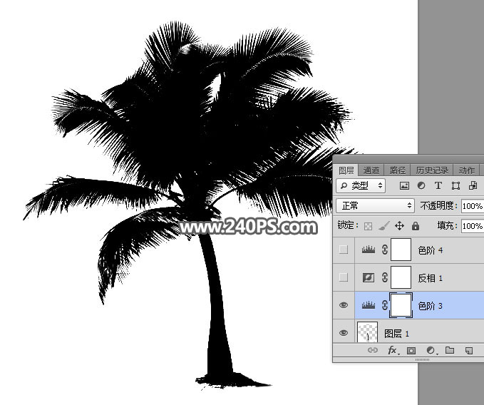Click the levels icon of 色阶 4

tap(369, 250)
